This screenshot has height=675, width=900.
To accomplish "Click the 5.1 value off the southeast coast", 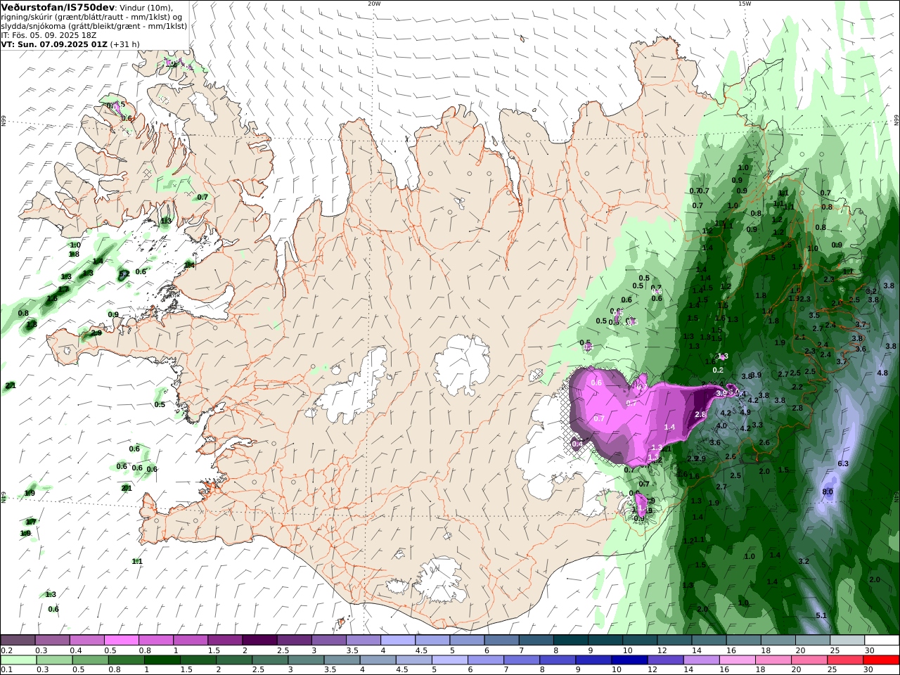I will click(x=821, y=616).
